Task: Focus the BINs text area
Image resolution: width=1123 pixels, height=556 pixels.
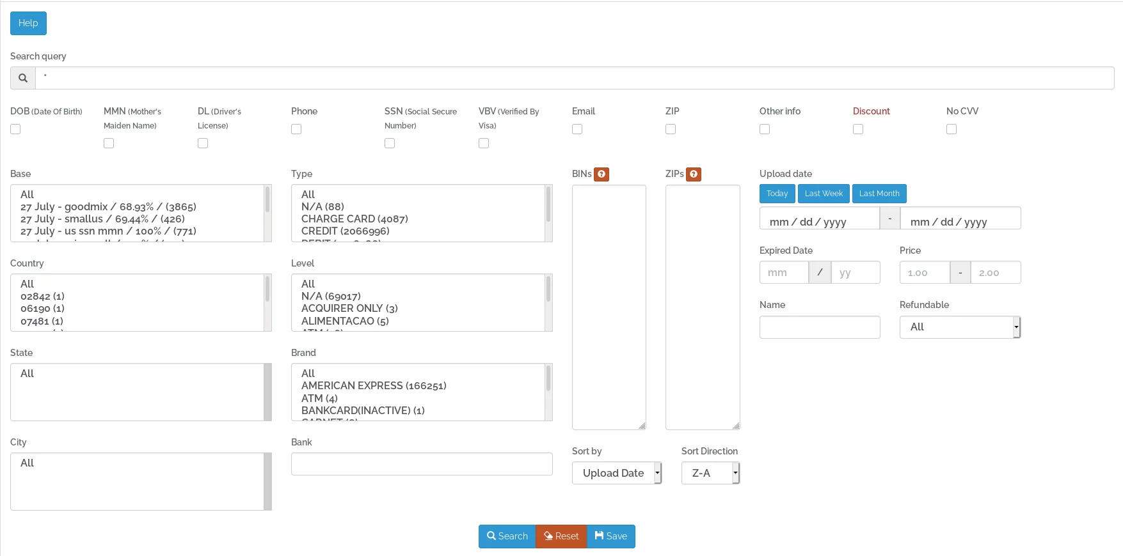Action: point(609,307)
